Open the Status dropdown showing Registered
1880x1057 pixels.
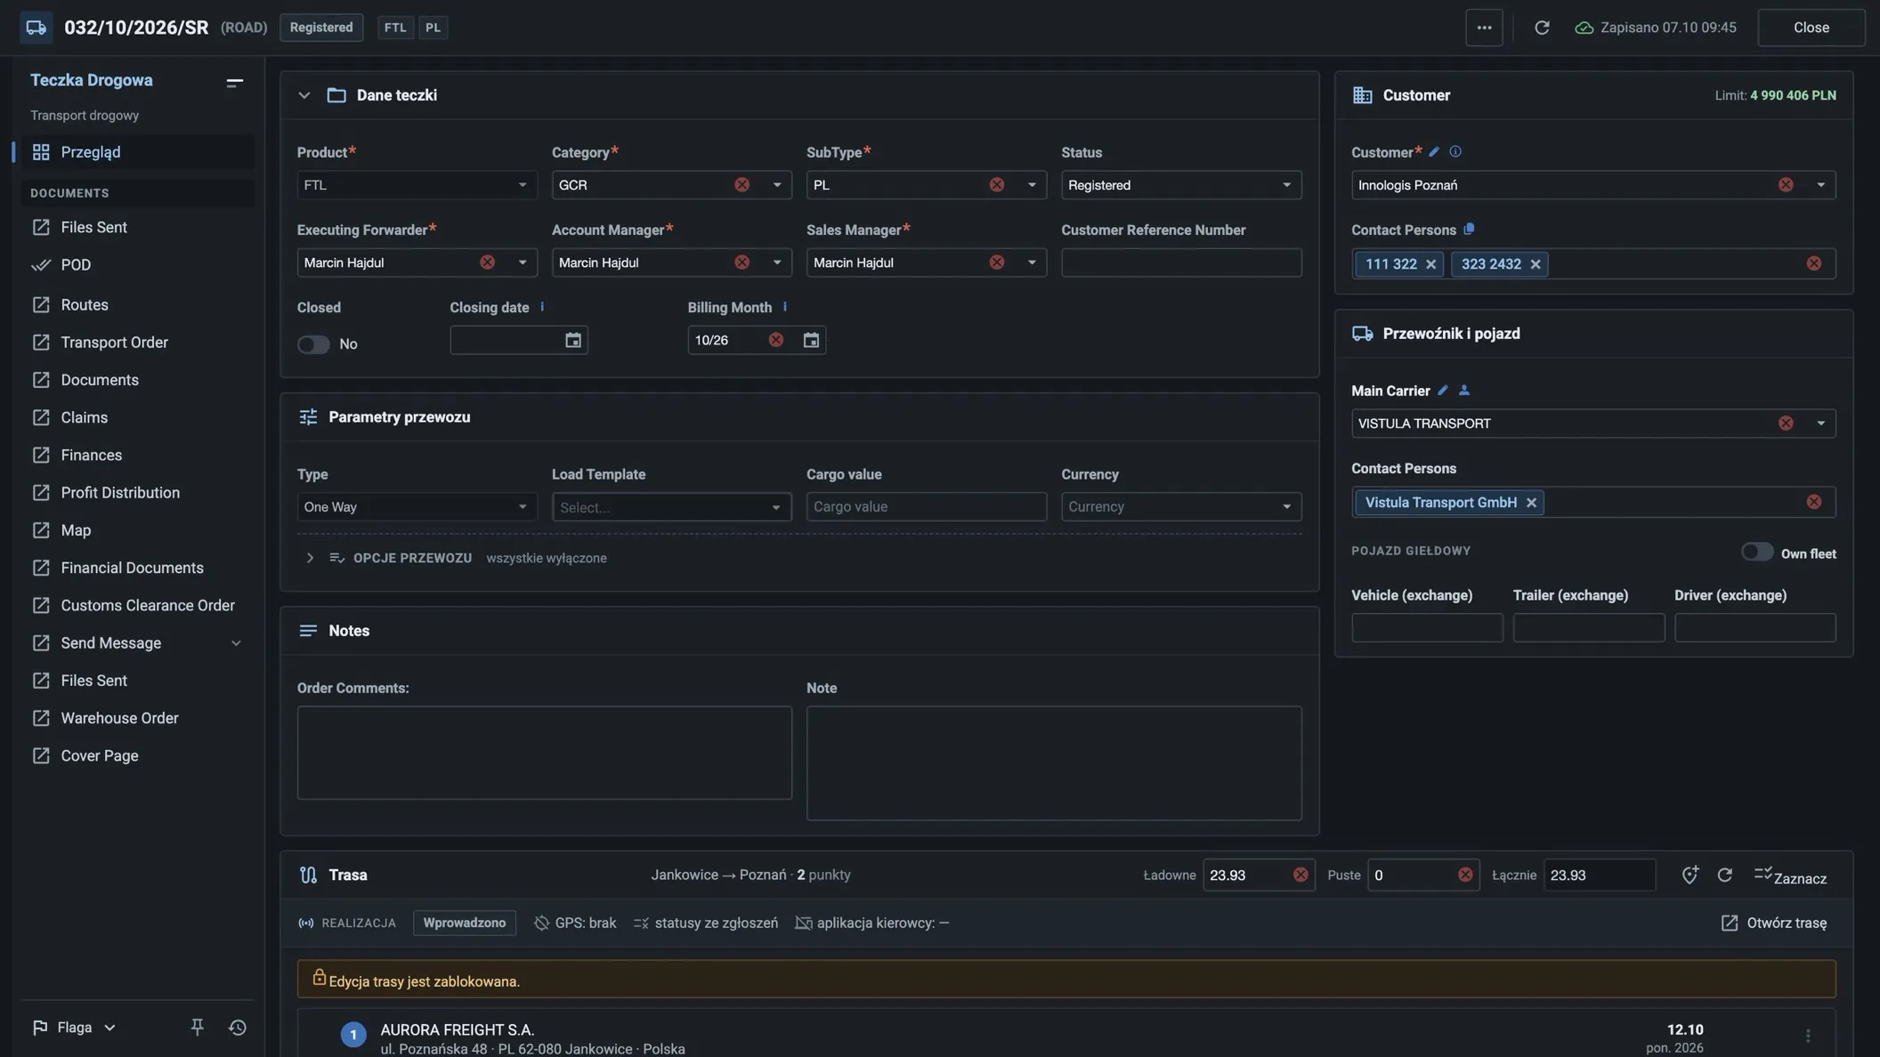[1181, 185]
